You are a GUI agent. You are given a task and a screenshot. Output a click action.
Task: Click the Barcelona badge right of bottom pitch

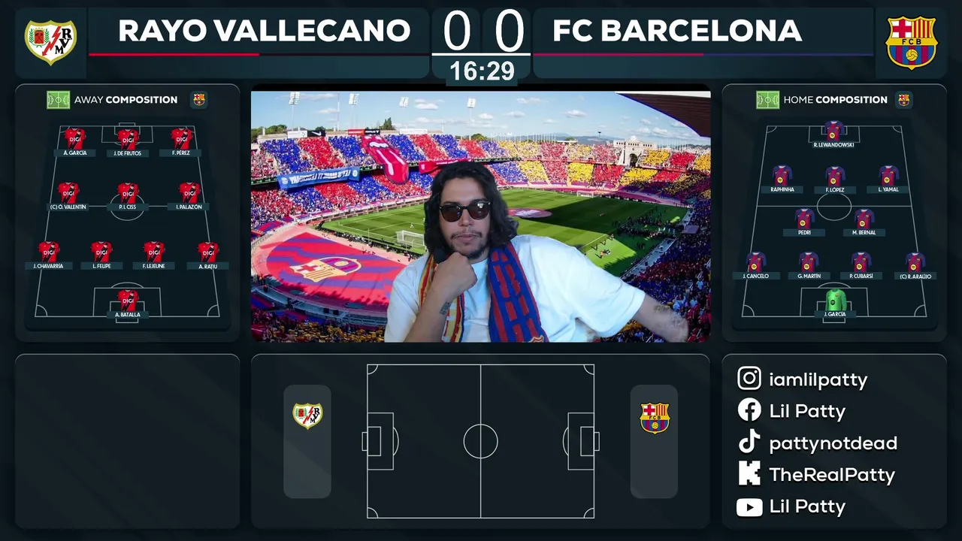(x=654, y=418)
